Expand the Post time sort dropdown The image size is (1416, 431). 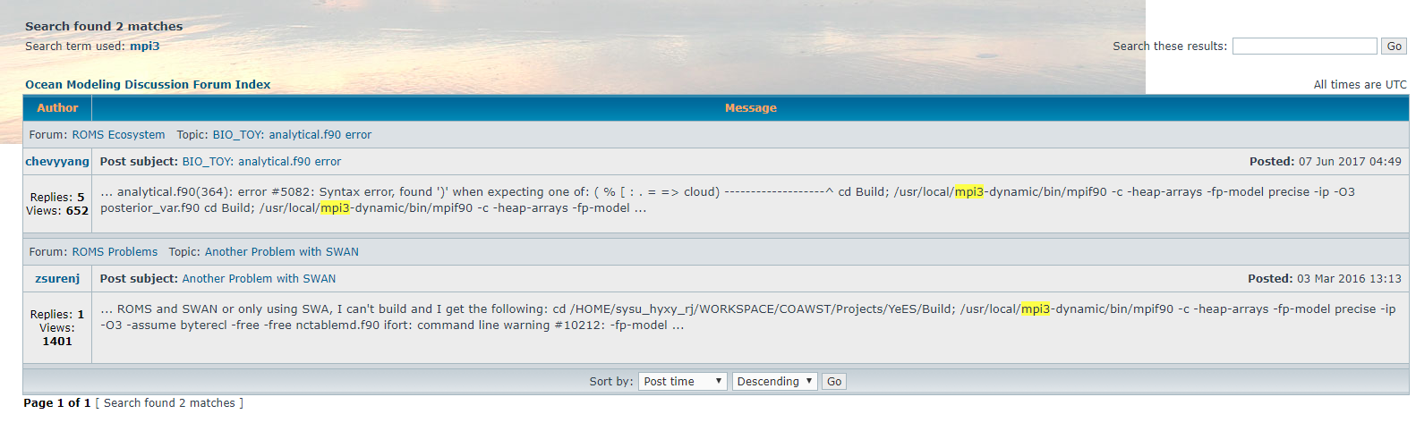point(682,382)
